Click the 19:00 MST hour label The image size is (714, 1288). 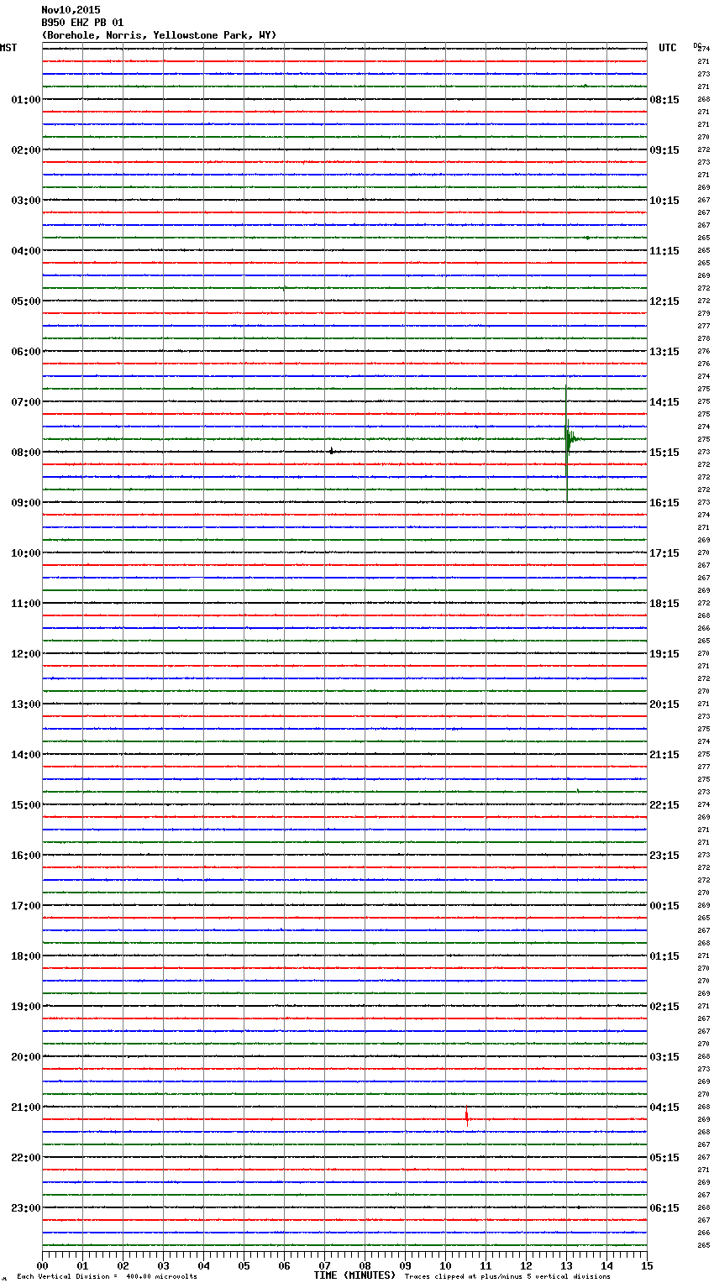click(x=26, y=1006)
